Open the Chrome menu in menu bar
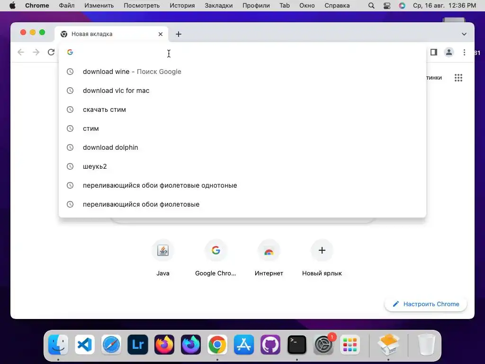Screen dimensions: 485x364 pos(37,6)
